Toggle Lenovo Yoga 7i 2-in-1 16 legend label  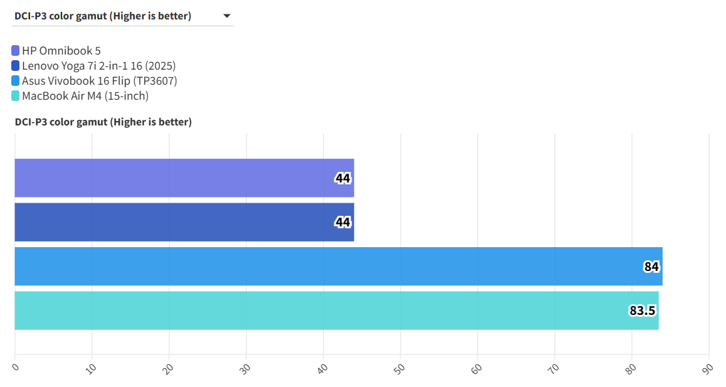(98, 66)
